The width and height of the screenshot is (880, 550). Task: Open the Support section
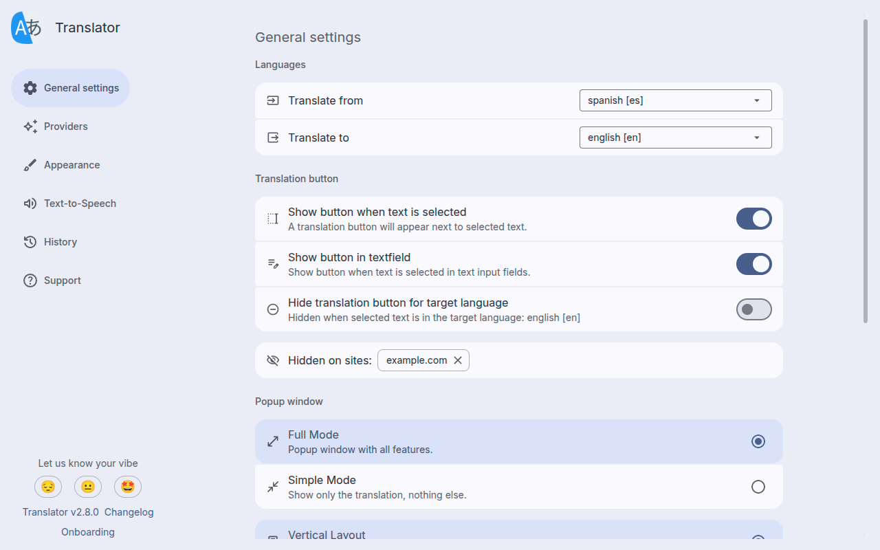tap(52, 280)
